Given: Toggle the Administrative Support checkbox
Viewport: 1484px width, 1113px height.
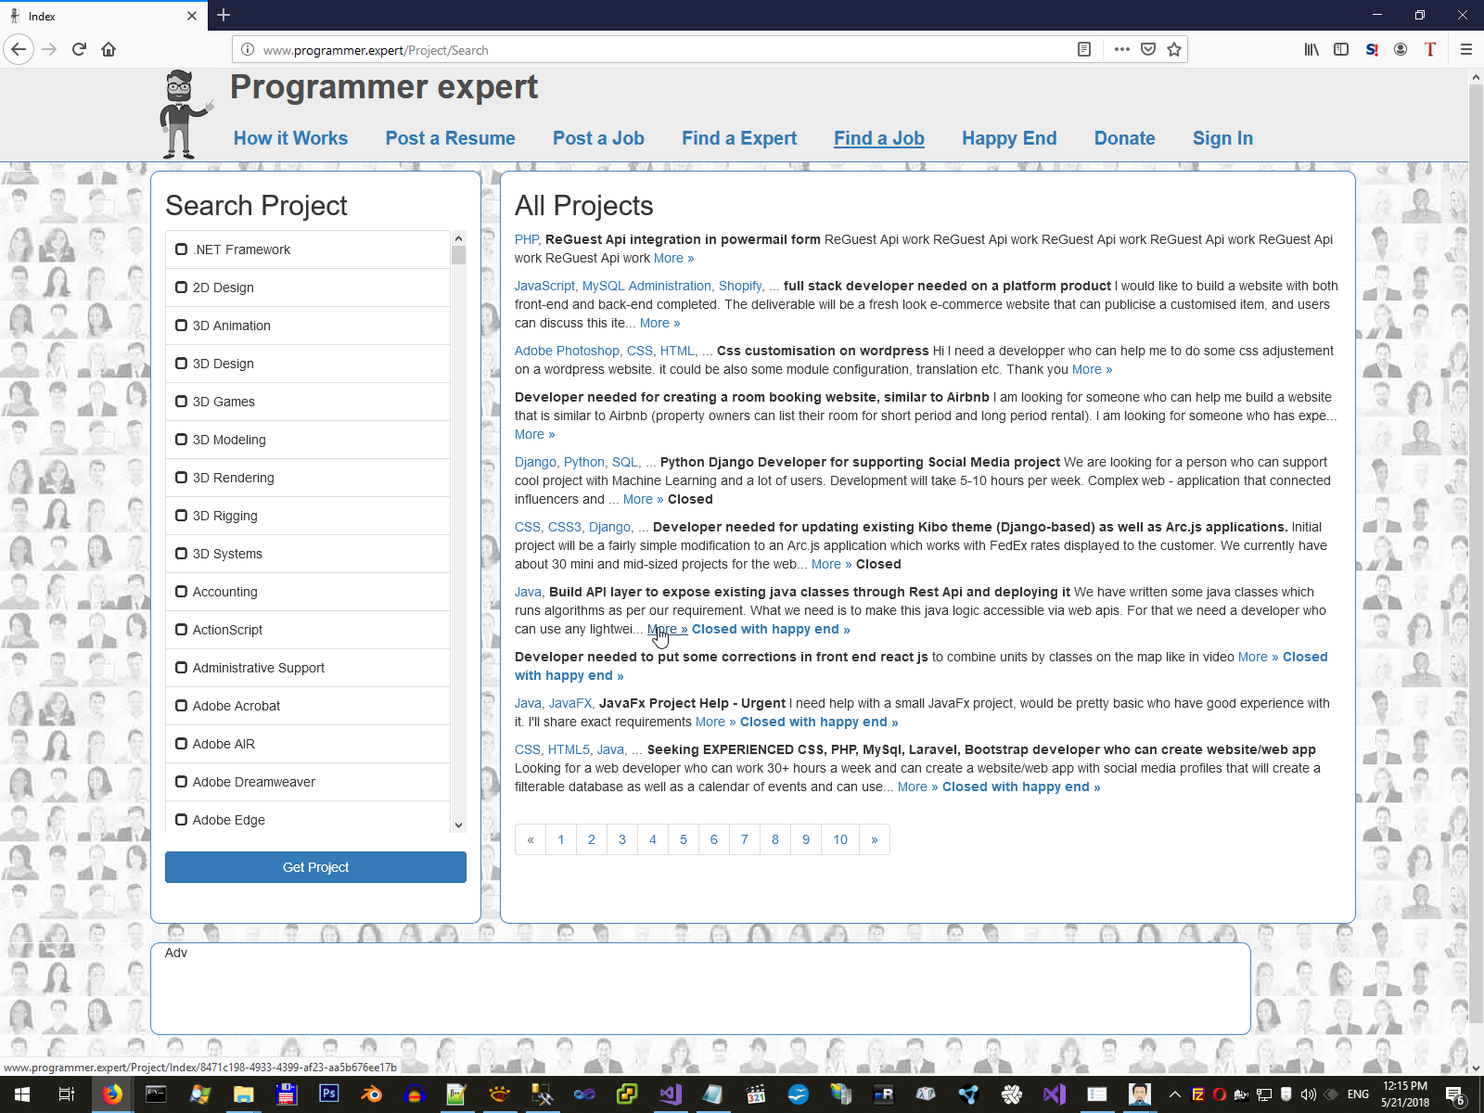Looking at the screenshot, I should [x=182, y=668].
